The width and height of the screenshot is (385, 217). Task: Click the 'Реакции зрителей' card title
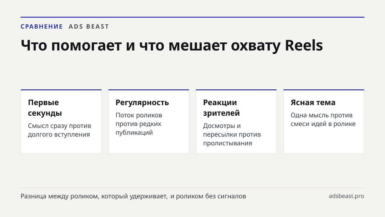click(x=221, y=108)
